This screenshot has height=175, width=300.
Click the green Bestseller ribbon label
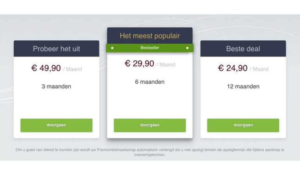150,48
